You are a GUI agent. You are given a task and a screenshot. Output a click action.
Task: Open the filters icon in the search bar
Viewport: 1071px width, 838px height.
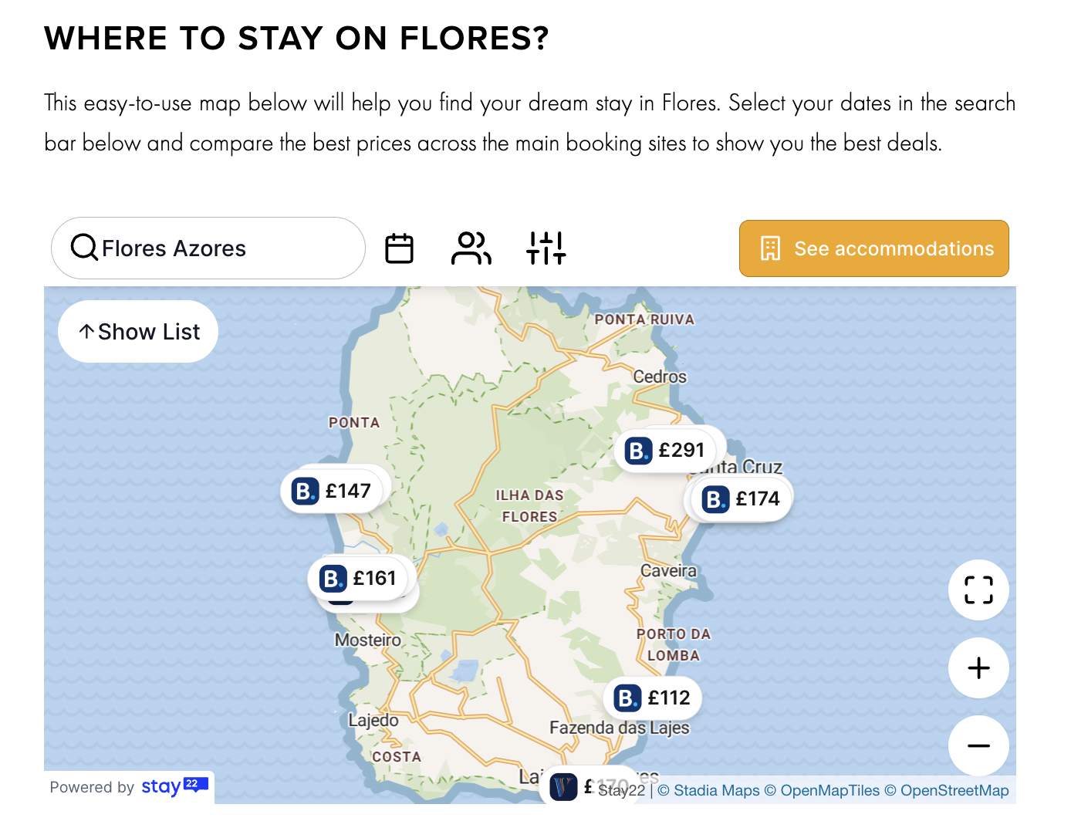click(546, 248)
